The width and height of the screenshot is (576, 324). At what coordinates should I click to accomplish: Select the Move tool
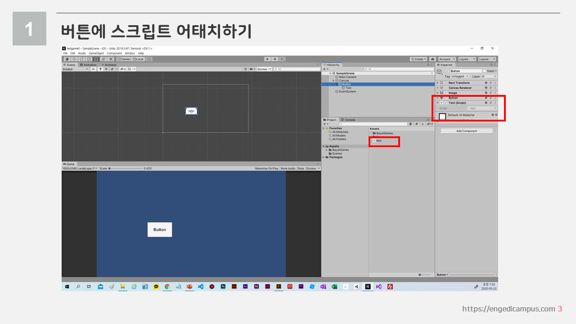(x=74, y=59)
